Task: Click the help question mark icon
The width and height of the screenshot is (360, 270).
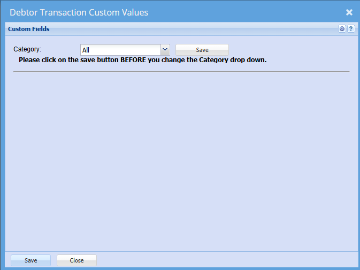Action: 351,29
